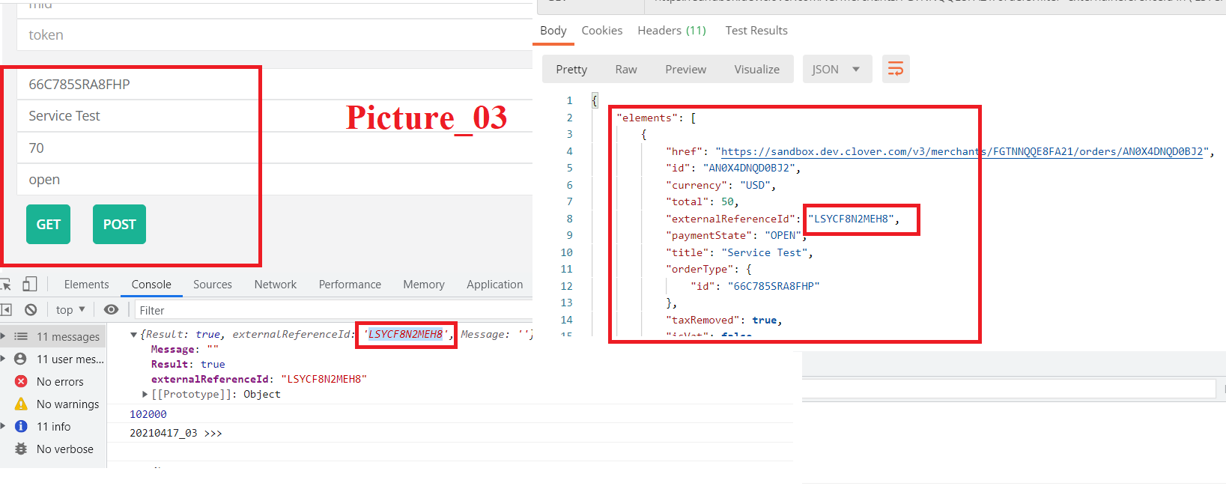Click the live expression eye icon

[111, 309]
